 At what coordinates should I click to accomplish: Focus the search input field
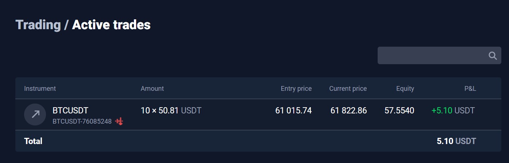[x=439, y=55]
